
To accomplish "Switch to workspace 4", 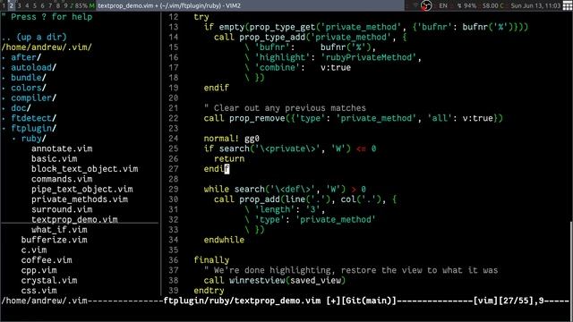I will [x=27, y=5].
